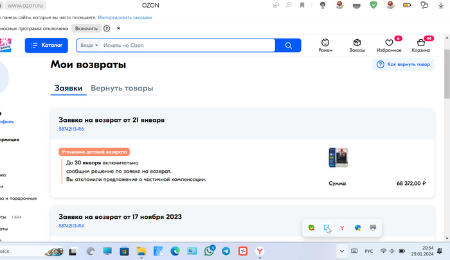Screen dimensions: 450x260
Task: Click the www.ozon.ru address field
Action: [x=25, y=5]
